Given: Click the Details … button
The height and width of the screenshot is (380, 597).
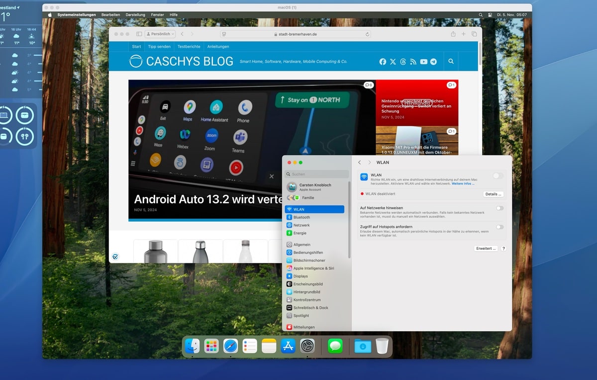Looking at the screenshot, I should 493,194.
